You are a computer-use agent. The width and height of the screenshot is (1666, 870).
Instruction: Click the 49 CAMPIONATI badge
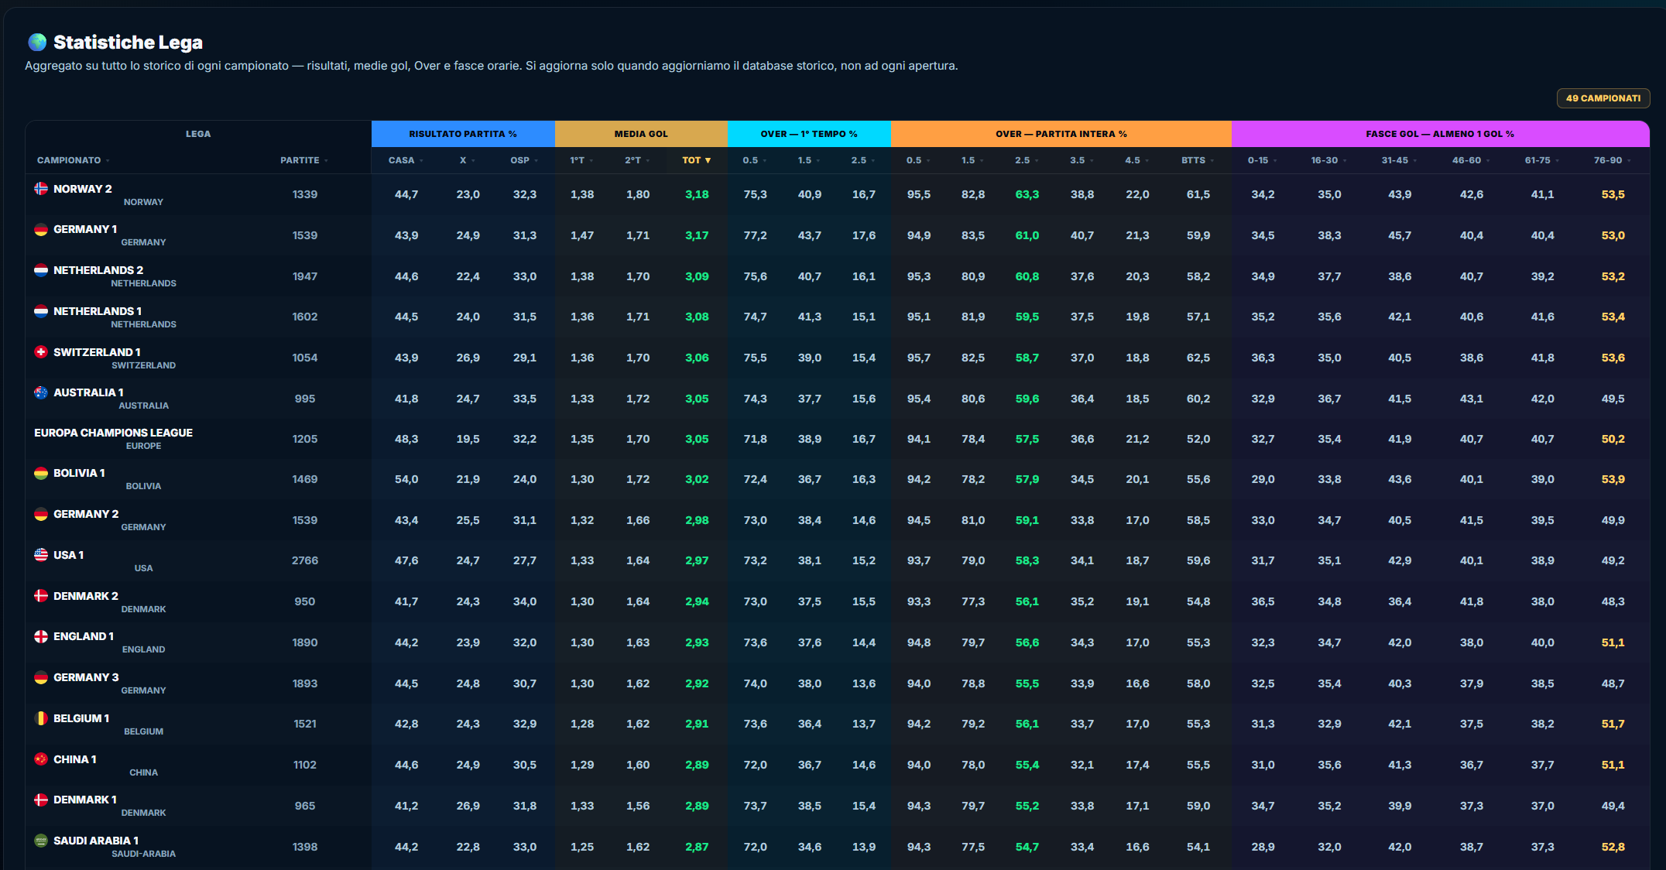1603,98
